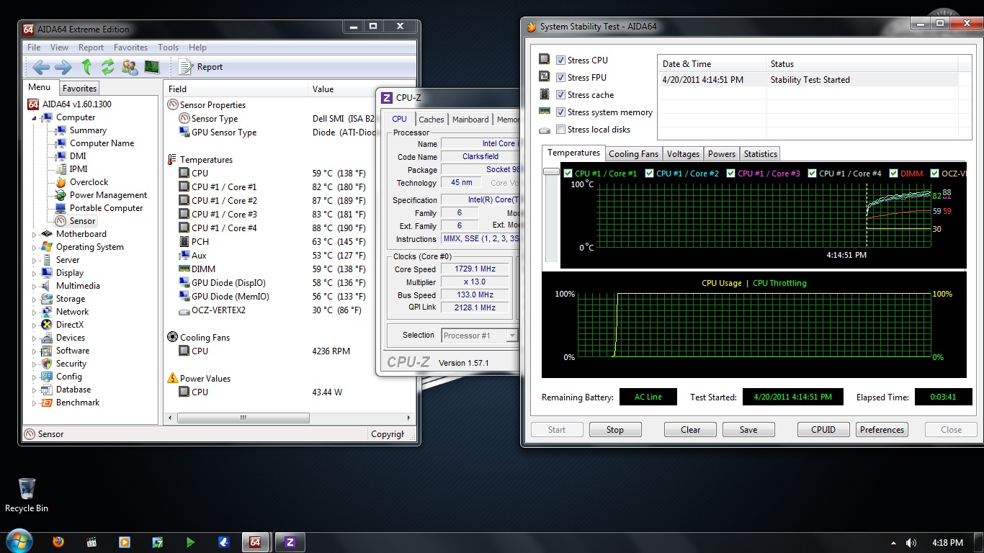Click the users icon in AIDA64 toolbar
Viewport: 984px width, 553px height.
tap(130, 67)
